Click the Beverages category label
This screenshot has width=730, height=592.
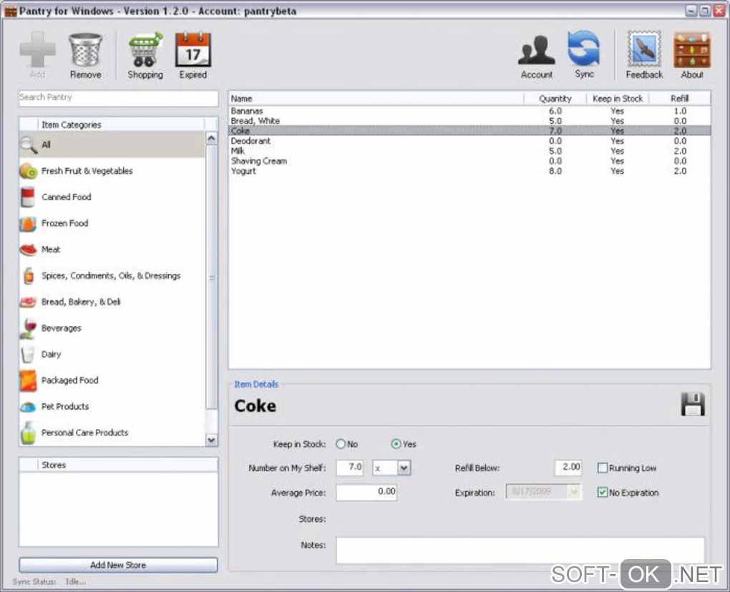tap(61, 328)
